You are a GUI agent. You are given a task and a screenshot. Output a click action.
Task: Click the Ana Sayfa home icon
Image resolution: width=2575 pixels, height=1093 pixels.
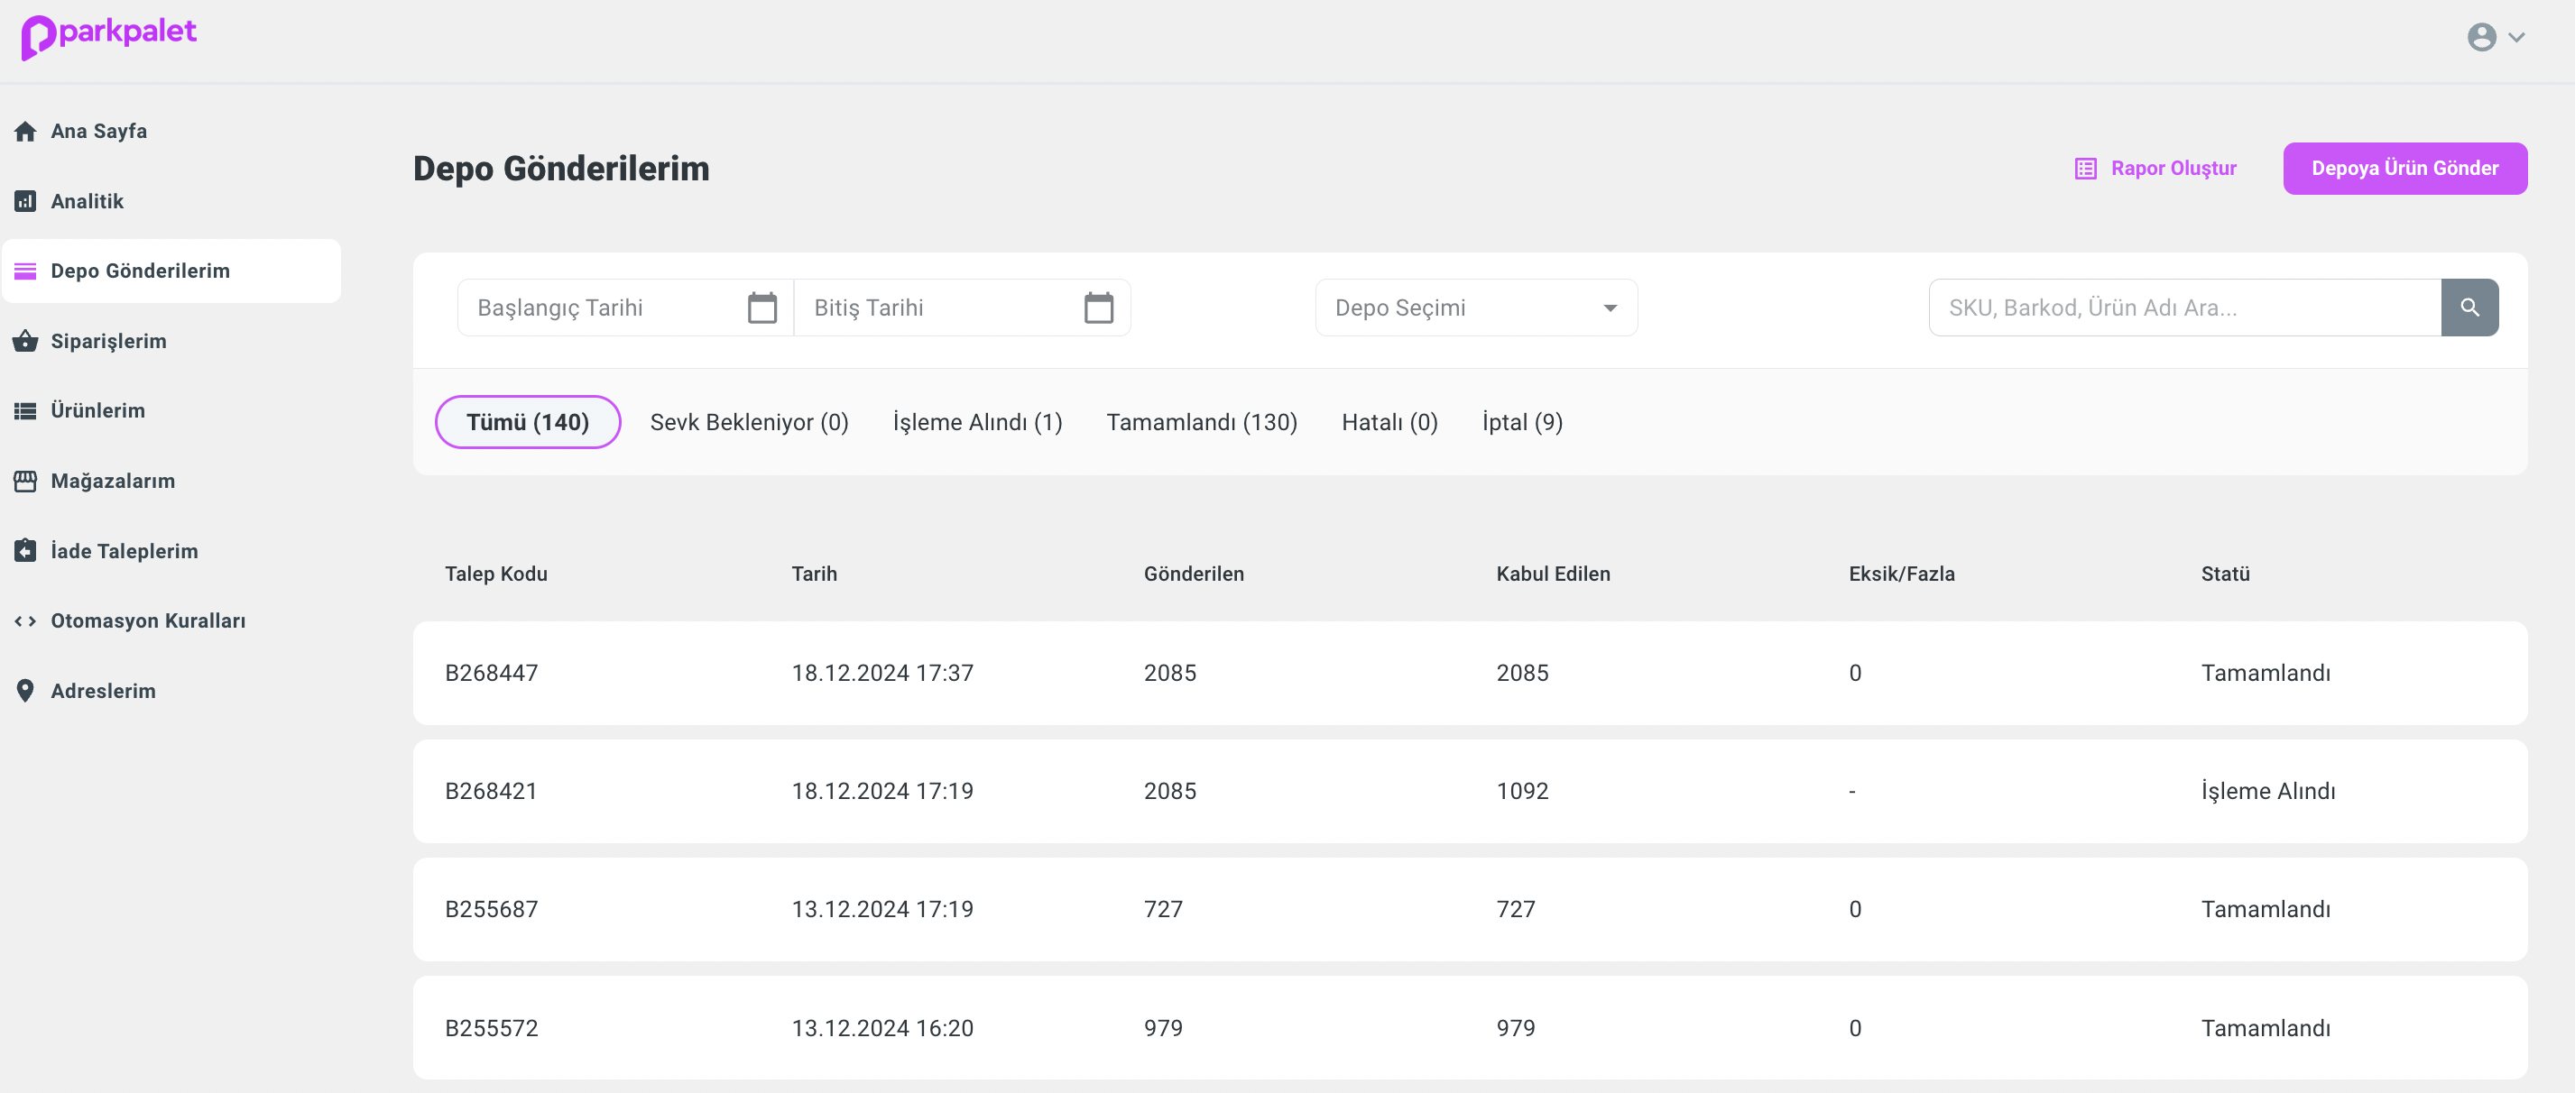tap(25, 131)
